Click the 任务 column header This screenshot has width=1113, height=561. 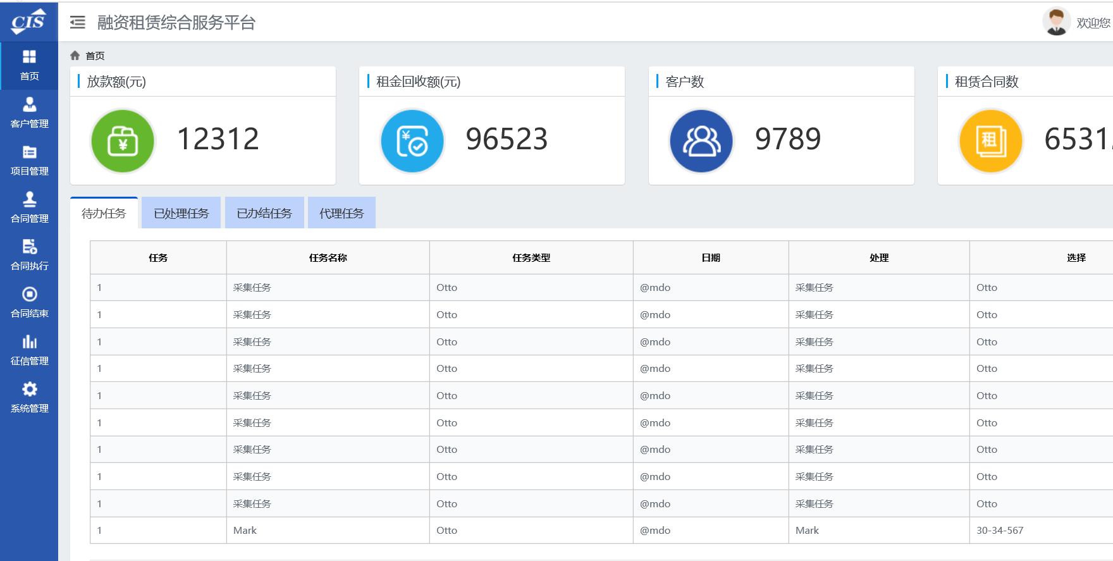(158, 257)
